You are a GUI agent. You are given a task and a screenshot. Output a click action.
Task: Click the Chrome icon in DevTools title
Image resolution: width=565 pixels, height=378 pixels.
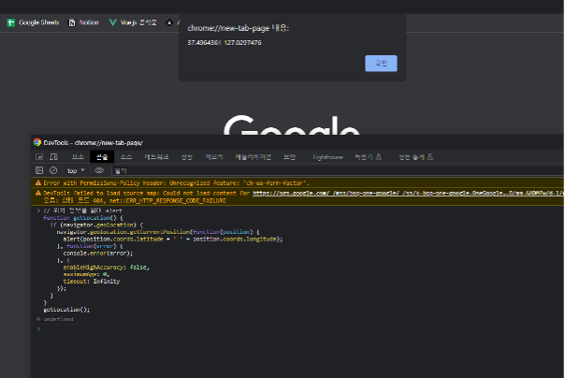pyautogui.click(x=37, y=142)
